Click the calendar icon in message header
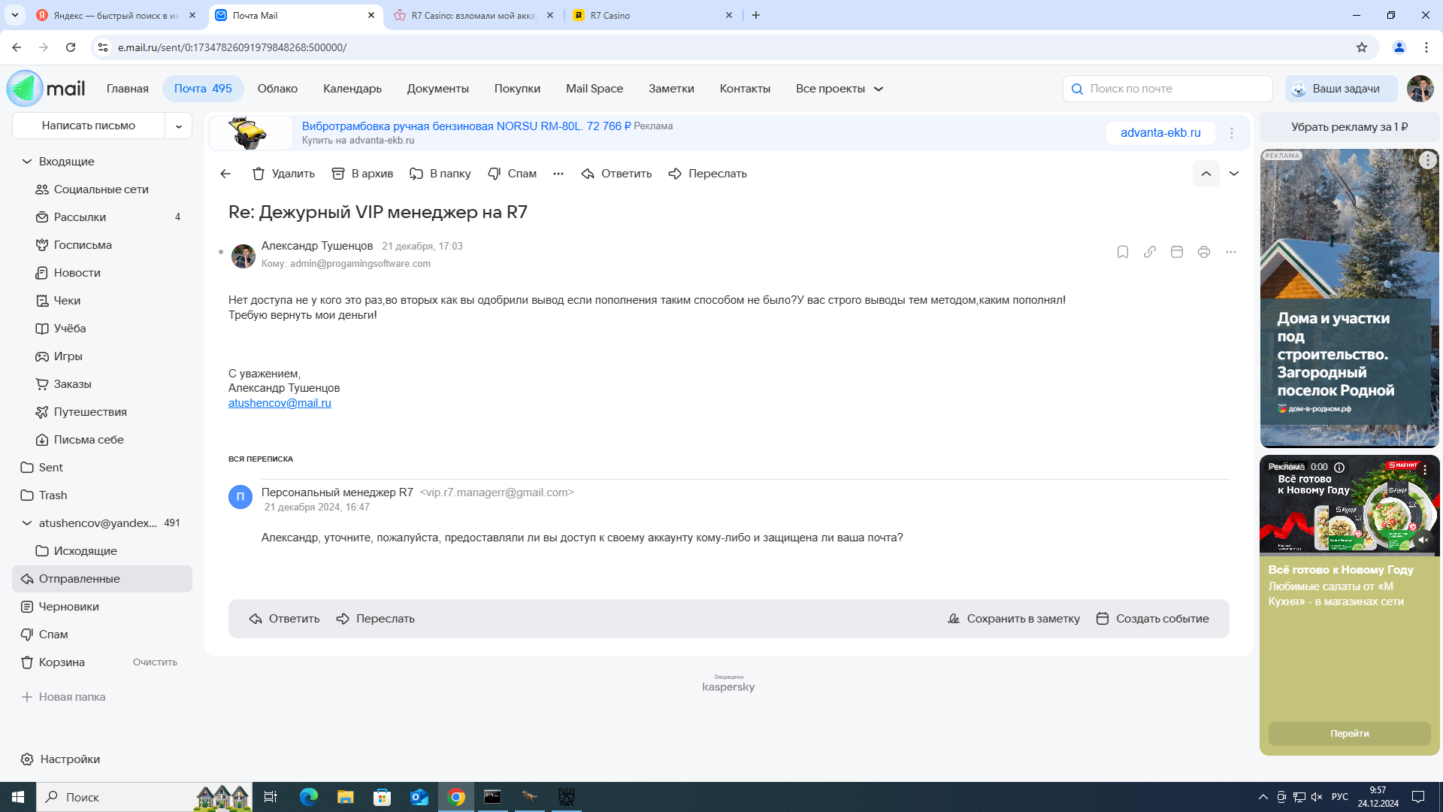This screenshot has width=1443, height=812. [1177, 252]
